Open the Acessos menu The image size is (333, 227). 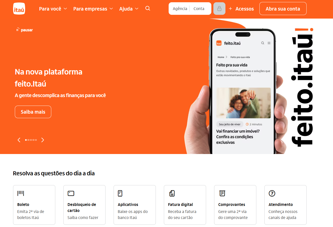[241, 9]
